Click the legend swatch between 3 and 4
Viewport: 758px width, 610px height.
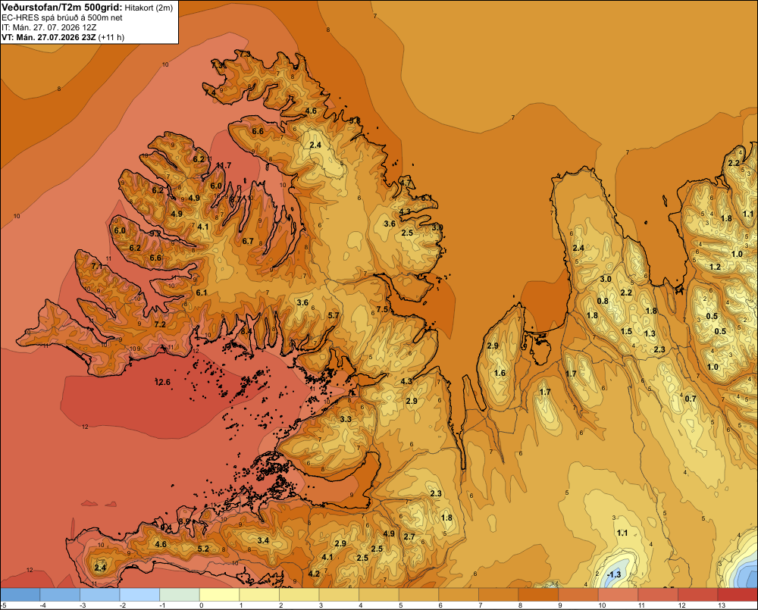coord(339,595)
